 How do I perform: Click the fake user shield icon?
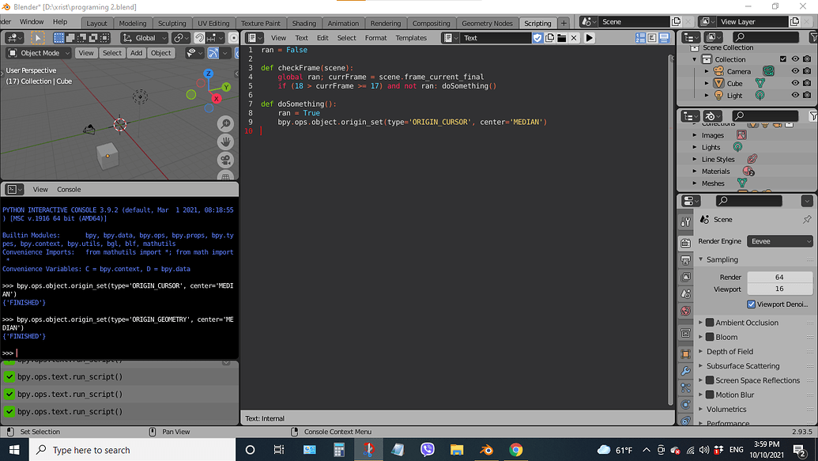(537, 38)
